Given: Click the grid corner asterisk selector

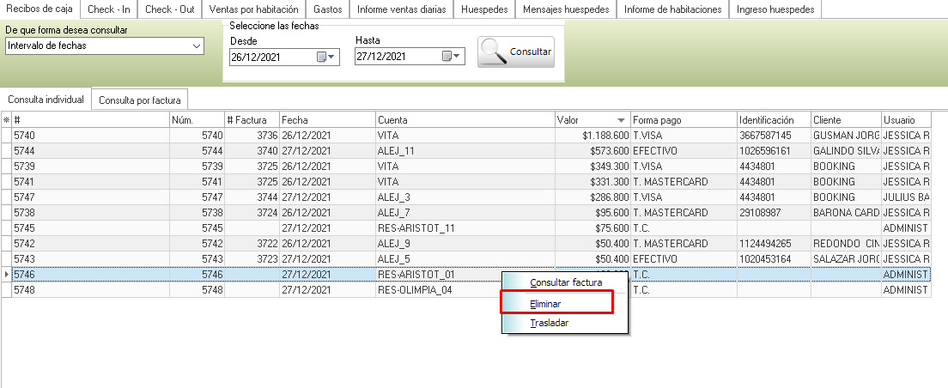Looking at the screenshot, I should coord(6,120).
